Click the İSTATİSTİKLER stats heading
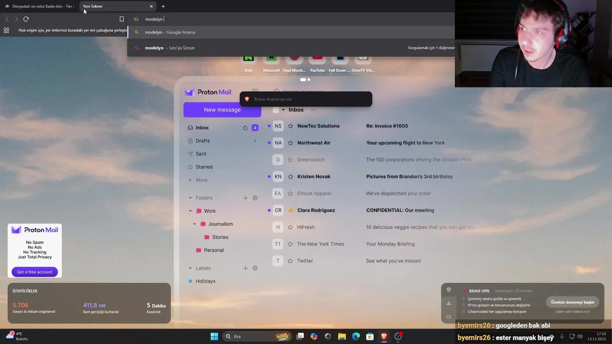Screen dimensions: 612x344 point(25,291)
